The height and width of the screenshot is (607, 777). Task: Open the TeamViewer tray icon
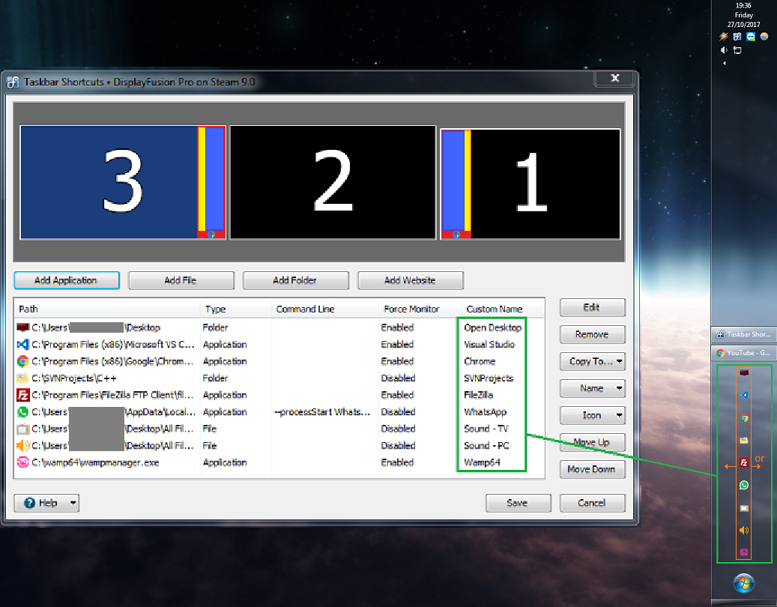click(750, 36)
